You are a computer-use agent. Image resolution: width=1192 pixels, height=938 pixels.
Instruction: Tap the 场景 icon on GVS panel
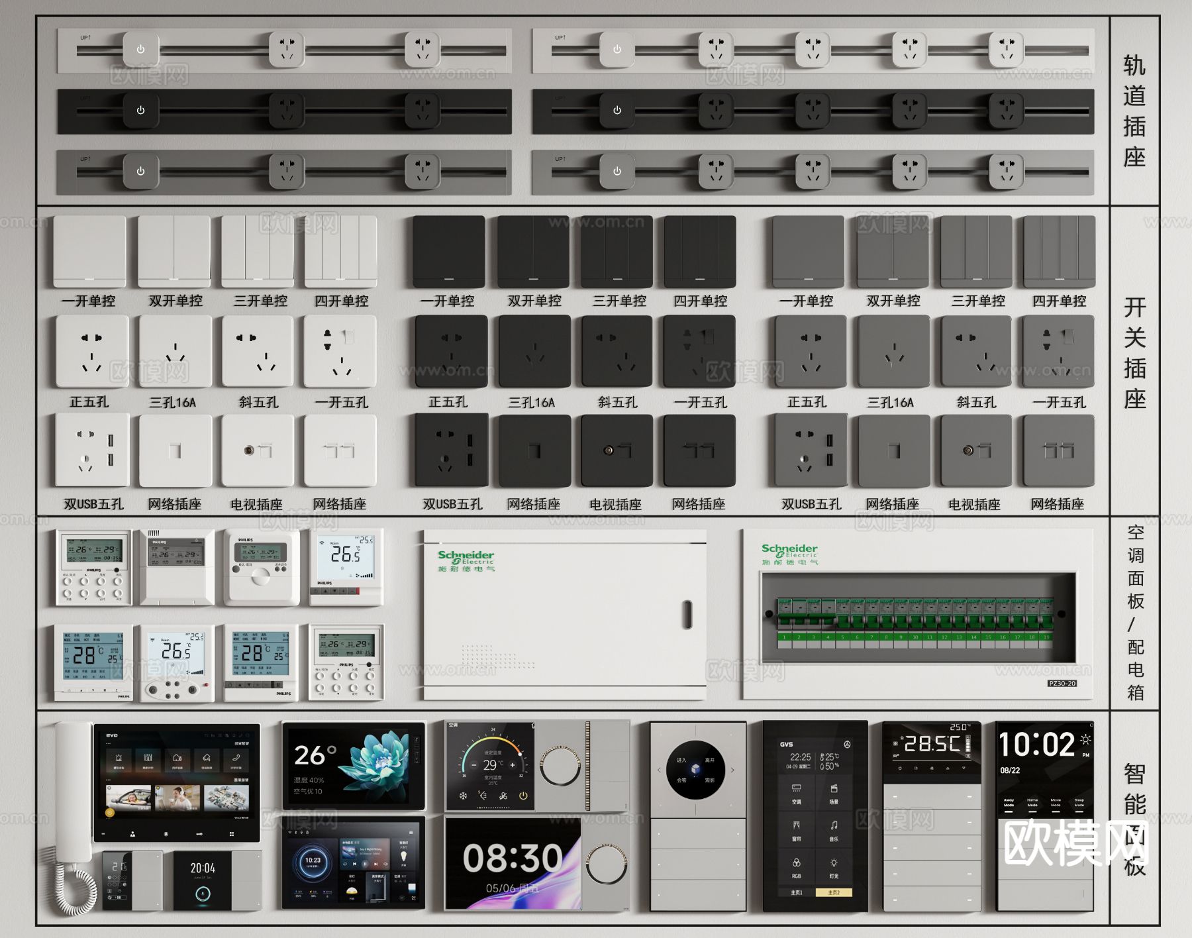pyautogui.click(x=834, y=788)
